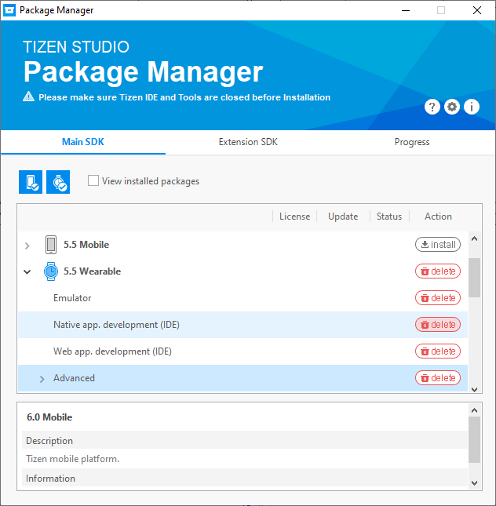The height and width of the screenshot is (506, 496).
Task: Click the Update column header
Action: [343, 217]
